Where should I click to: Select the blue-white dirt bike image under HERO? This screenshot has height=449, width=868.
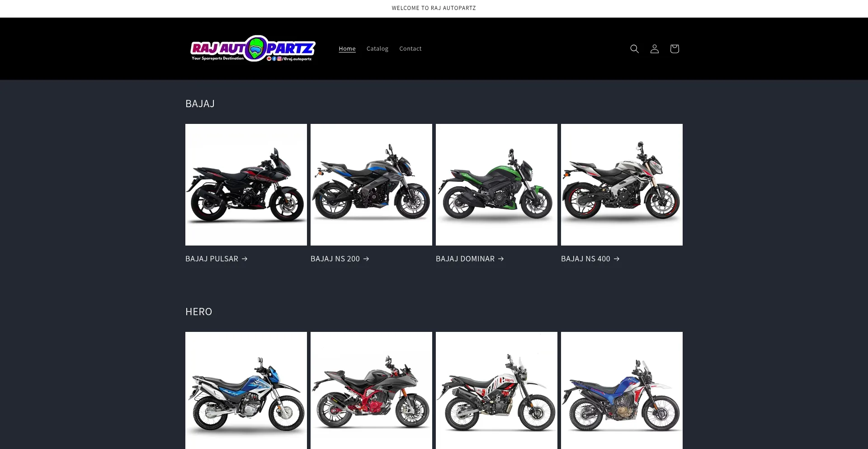coord(246,391)
